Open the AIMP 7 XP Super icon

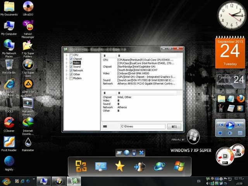28,88
